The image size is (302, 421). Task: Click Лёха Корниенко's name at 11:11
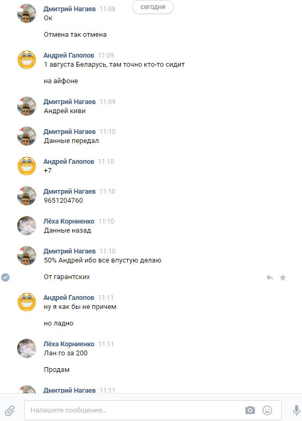pyautogui.click(x=69, y=344)
